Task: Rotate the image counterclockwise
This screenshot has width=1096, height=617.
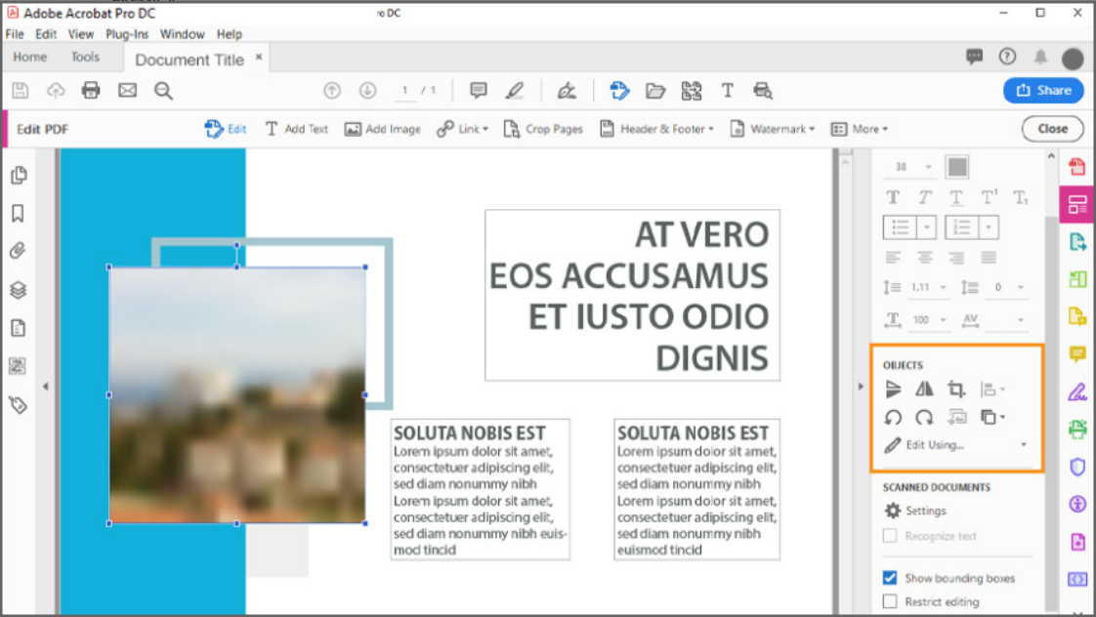Action: click(x=893, y=417)
